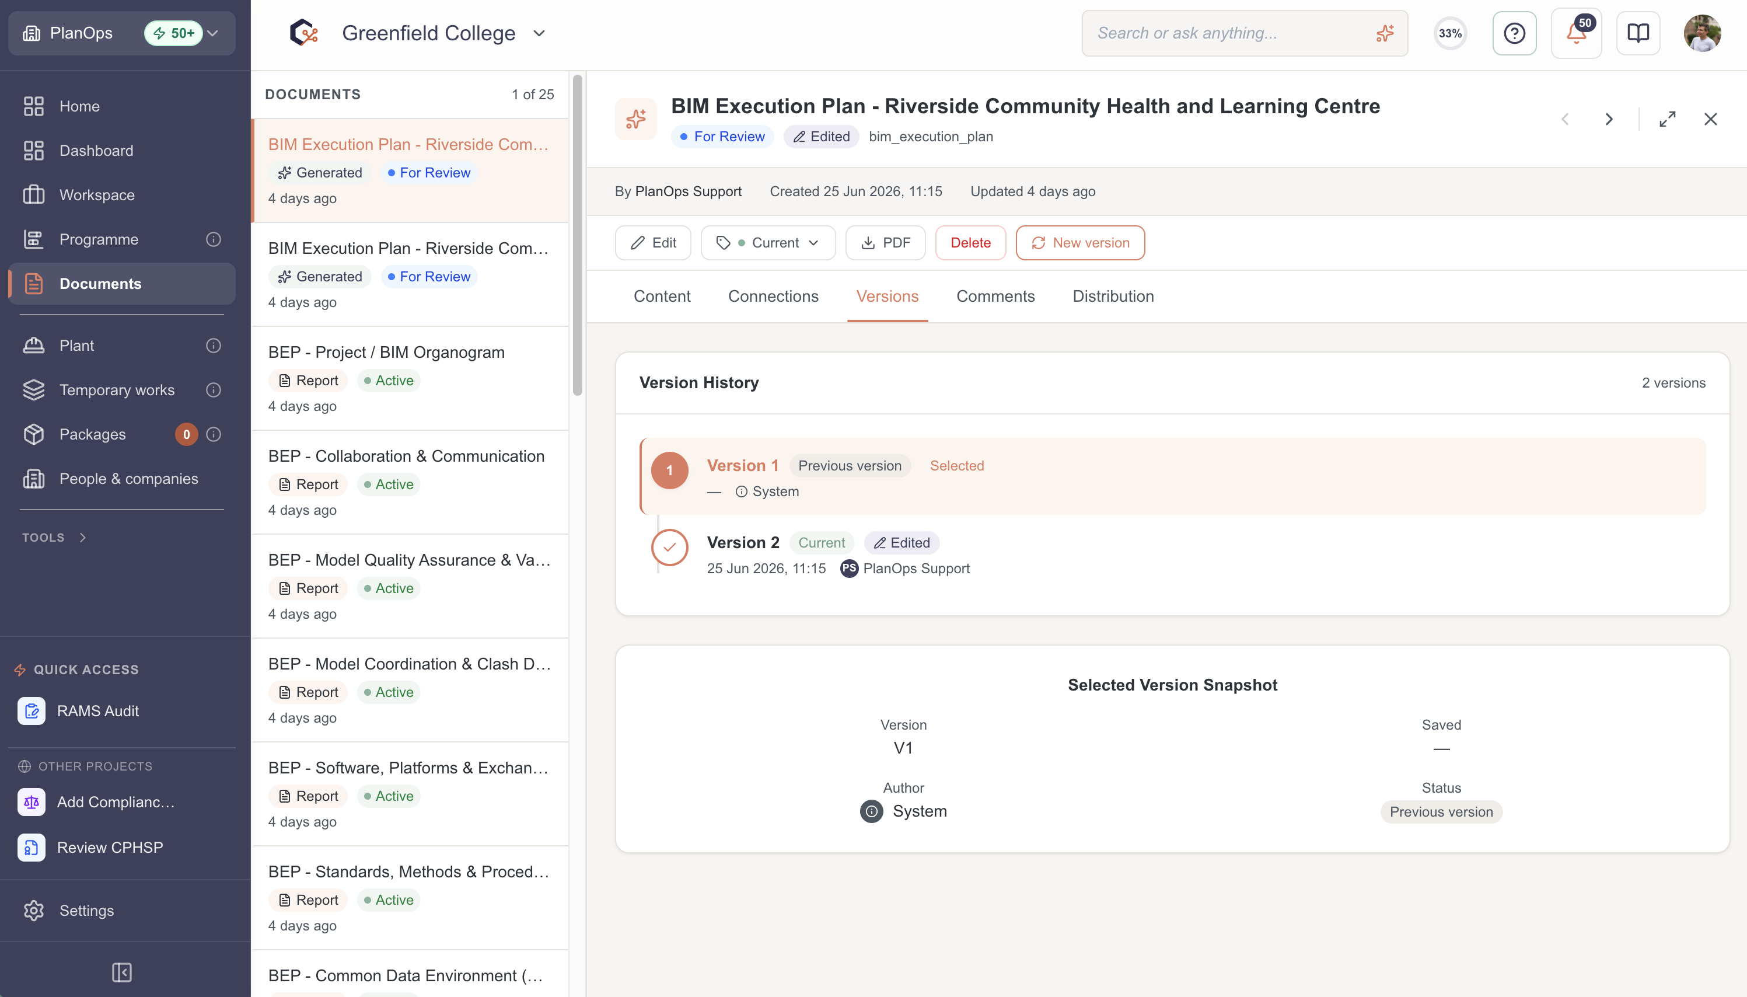This screenshot has width=1747, height=997.
Task: Open BEP - Common Data Environment document
Action: [x=411, y=974]
